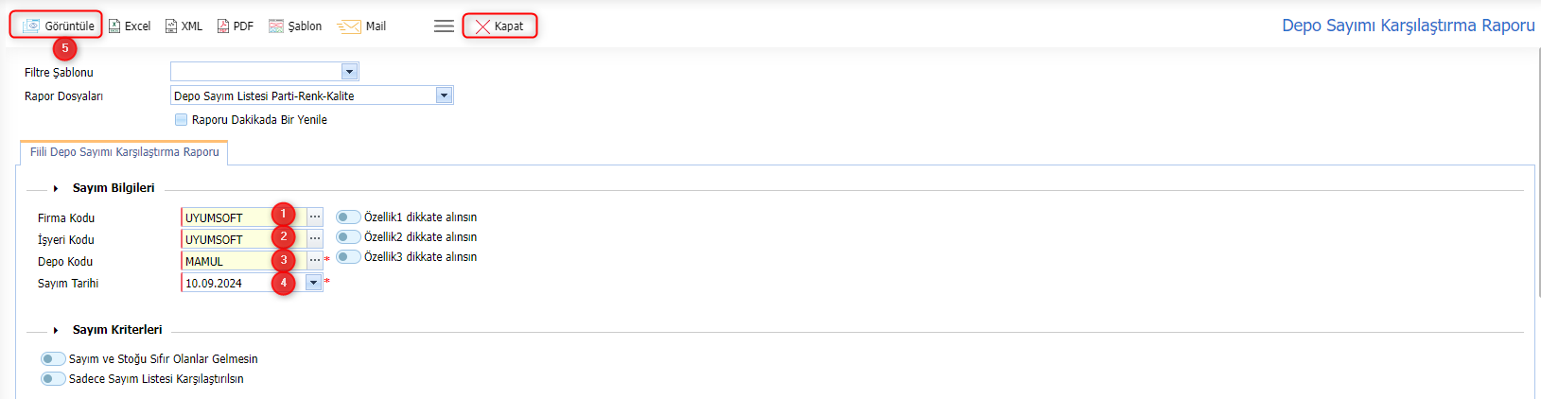Click the İşyeri Kodu input field
Viewport: 1541px width, 399px height.
(x=243, y=239)
